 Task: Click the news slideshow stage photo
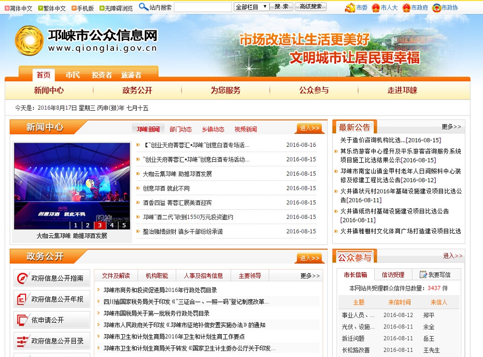pos(72,186)
